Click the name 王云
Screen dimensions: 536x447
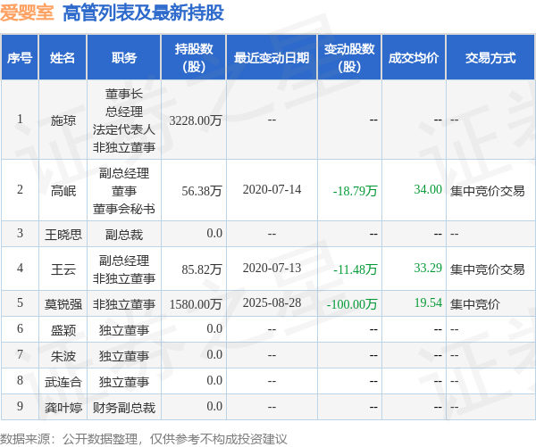[63, 269]
